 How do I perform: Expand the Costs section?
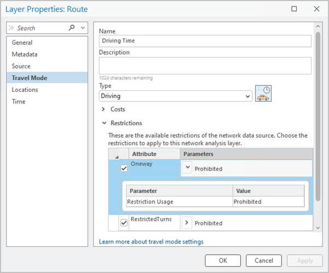pyautogui.click(x=104, y=109)
